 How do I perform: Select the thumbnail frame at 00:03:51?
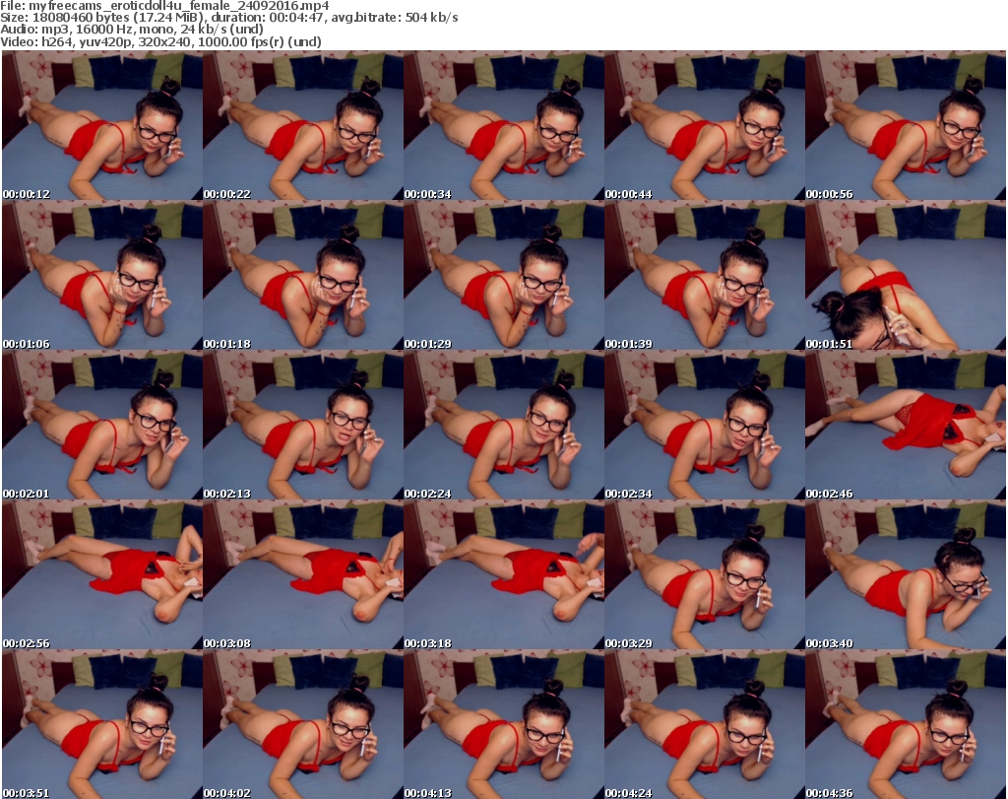point(102,724)
